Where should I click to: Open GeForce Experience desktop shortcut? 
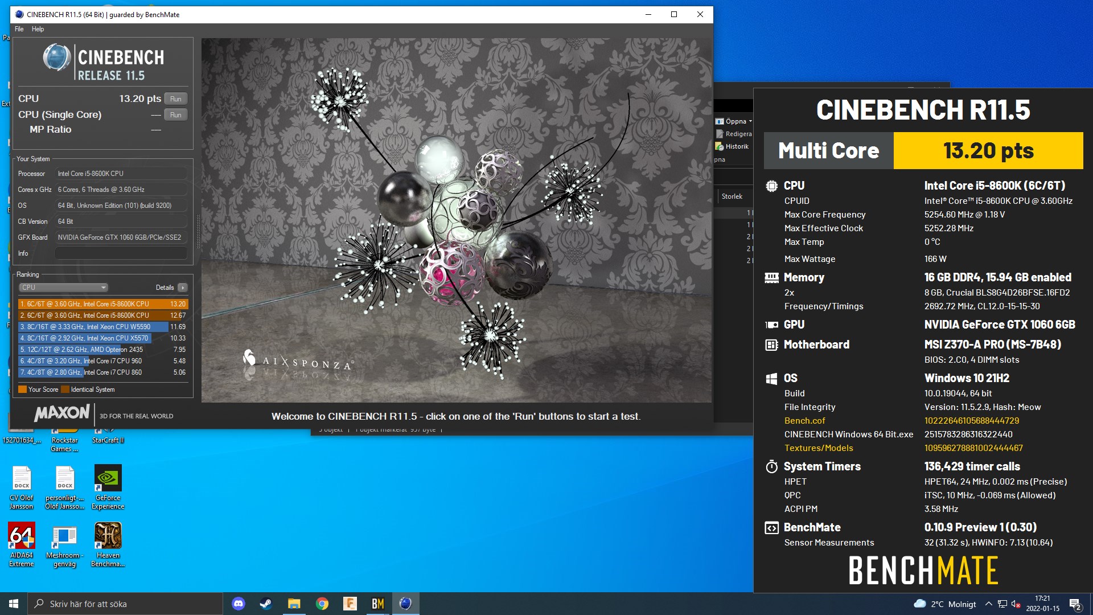point(108,487)
